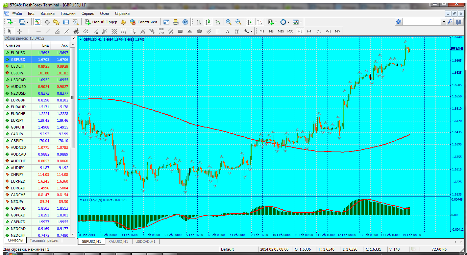Toggle Candlestick chart mode
This screenshot has width=467, height=255.
click(x=208, y=22)
